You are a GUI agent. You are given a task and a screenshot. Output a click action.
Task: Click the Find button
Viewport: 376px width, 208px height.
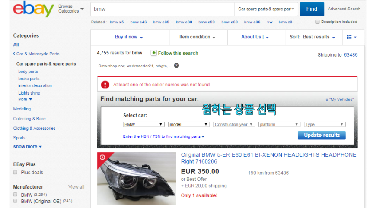click(312, 9)
